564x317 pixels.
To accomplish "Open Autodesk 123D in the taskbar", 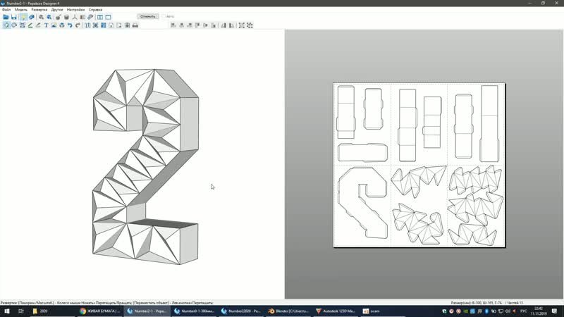I will pyautogui.click(x=336, y=310).
